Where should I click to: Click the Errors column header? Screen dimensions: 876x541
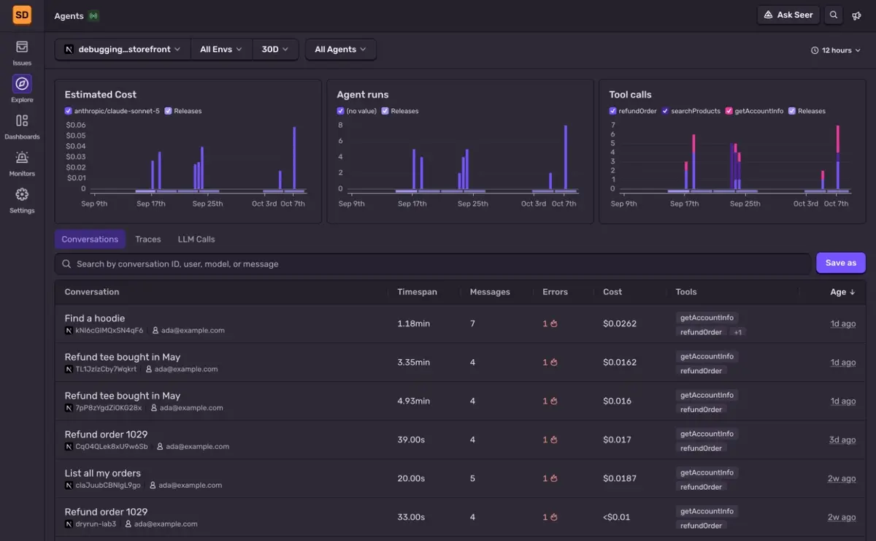[x=555, y=292]
